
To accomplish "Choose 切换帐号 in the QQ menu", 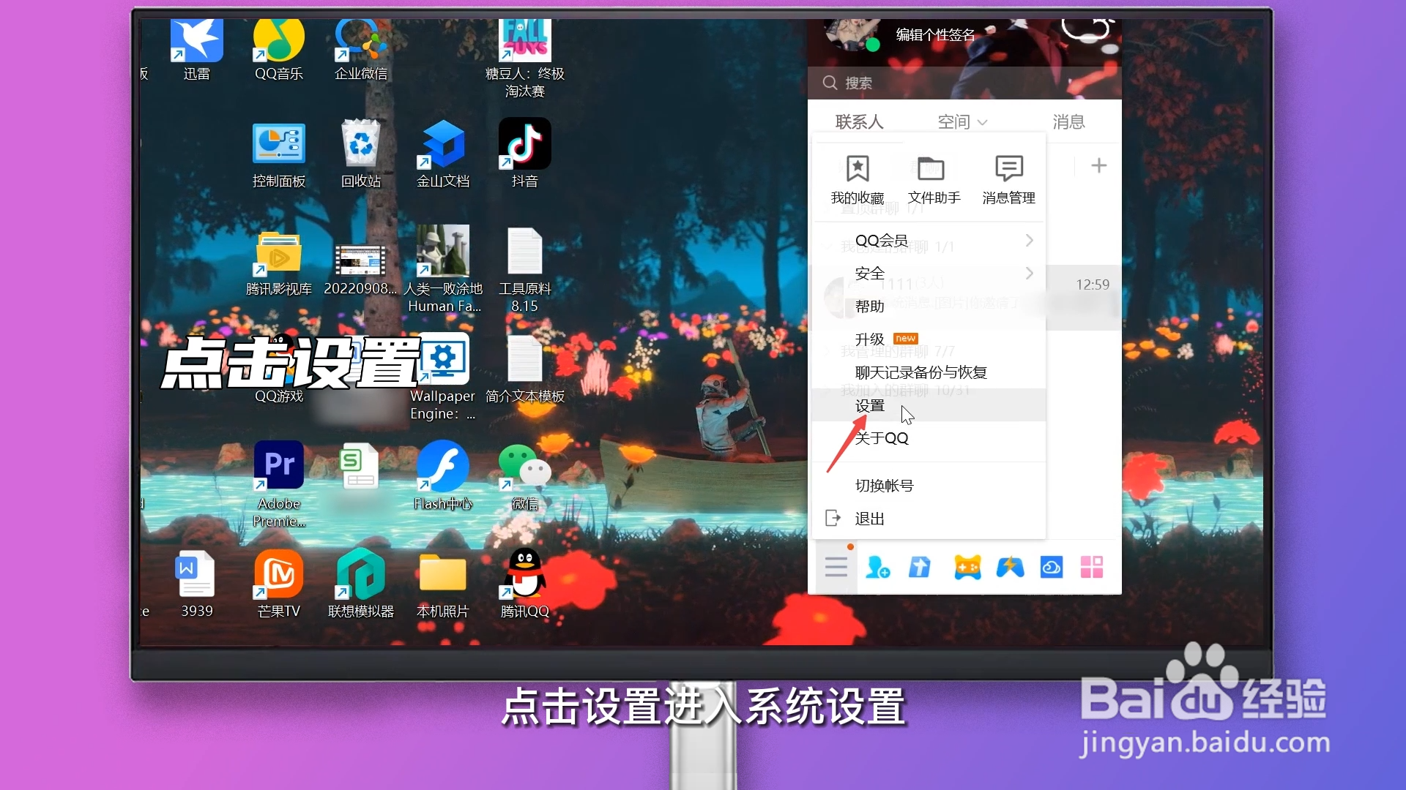I will (x=929, y=486).
